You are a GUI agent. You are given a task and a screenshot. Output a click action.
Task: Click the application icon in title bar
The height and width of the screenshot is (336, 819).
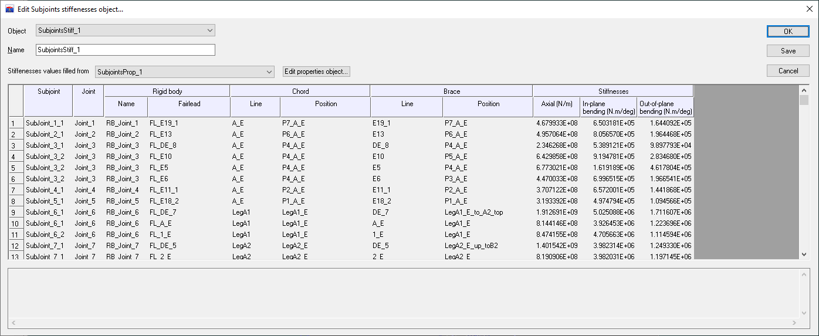click(x=9, y=9)
